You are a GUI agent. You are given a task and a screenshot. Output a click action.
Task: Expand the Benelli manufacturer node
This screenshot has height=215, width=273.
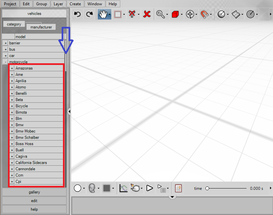[12, 93]
